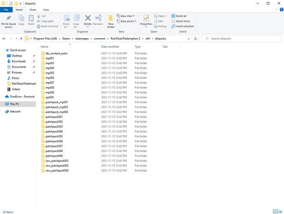Open Quick access in navigation pane
The width and height of the screenshot is (284, 214).
coord(18,50)
